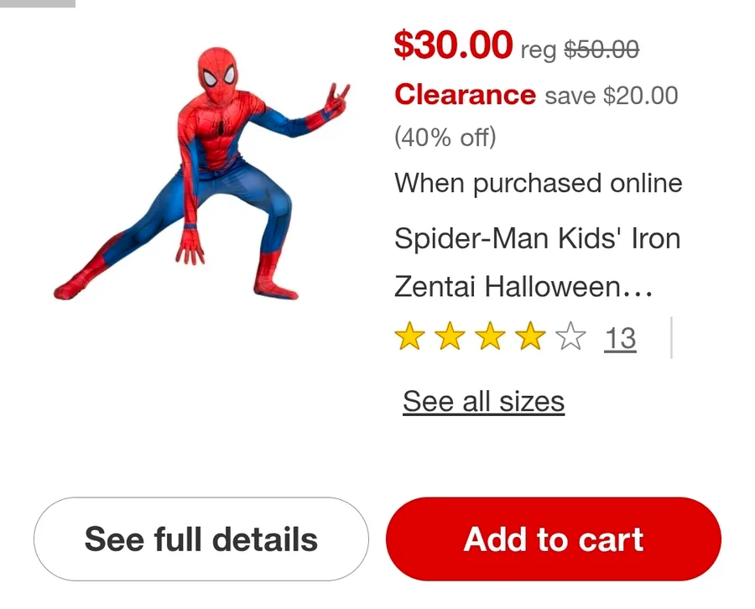
Task: Click the (40% off) discount text
Action: point(445,137)
